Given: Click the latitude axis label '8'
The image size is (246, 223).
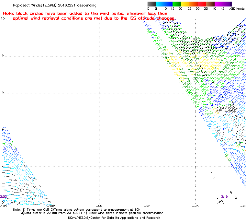Looking at the screenshot, I should pyautogui.click(x=3, y=55).
